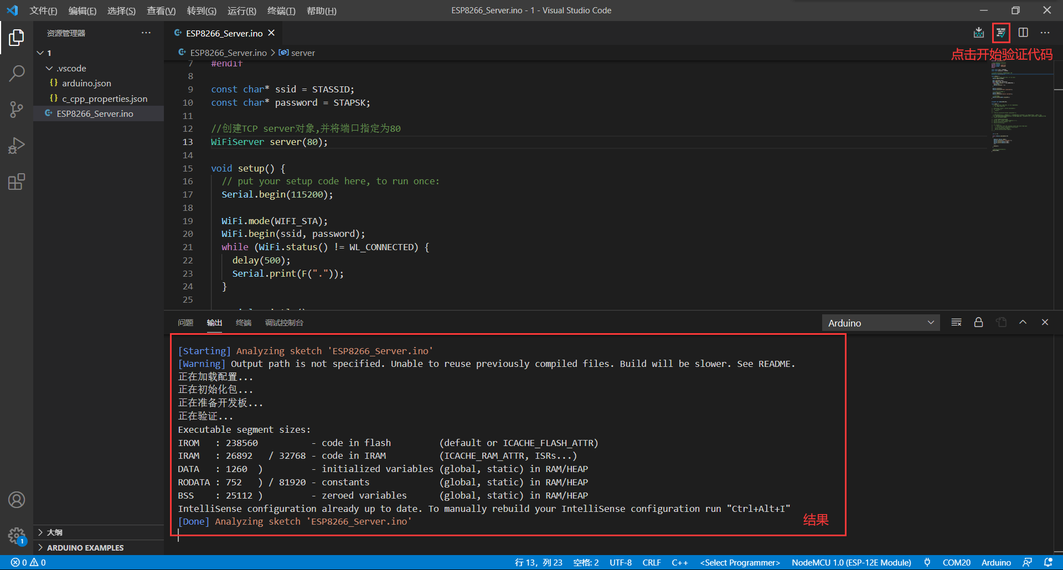
Task: Open Source Control view
Action: click(17, 110)
